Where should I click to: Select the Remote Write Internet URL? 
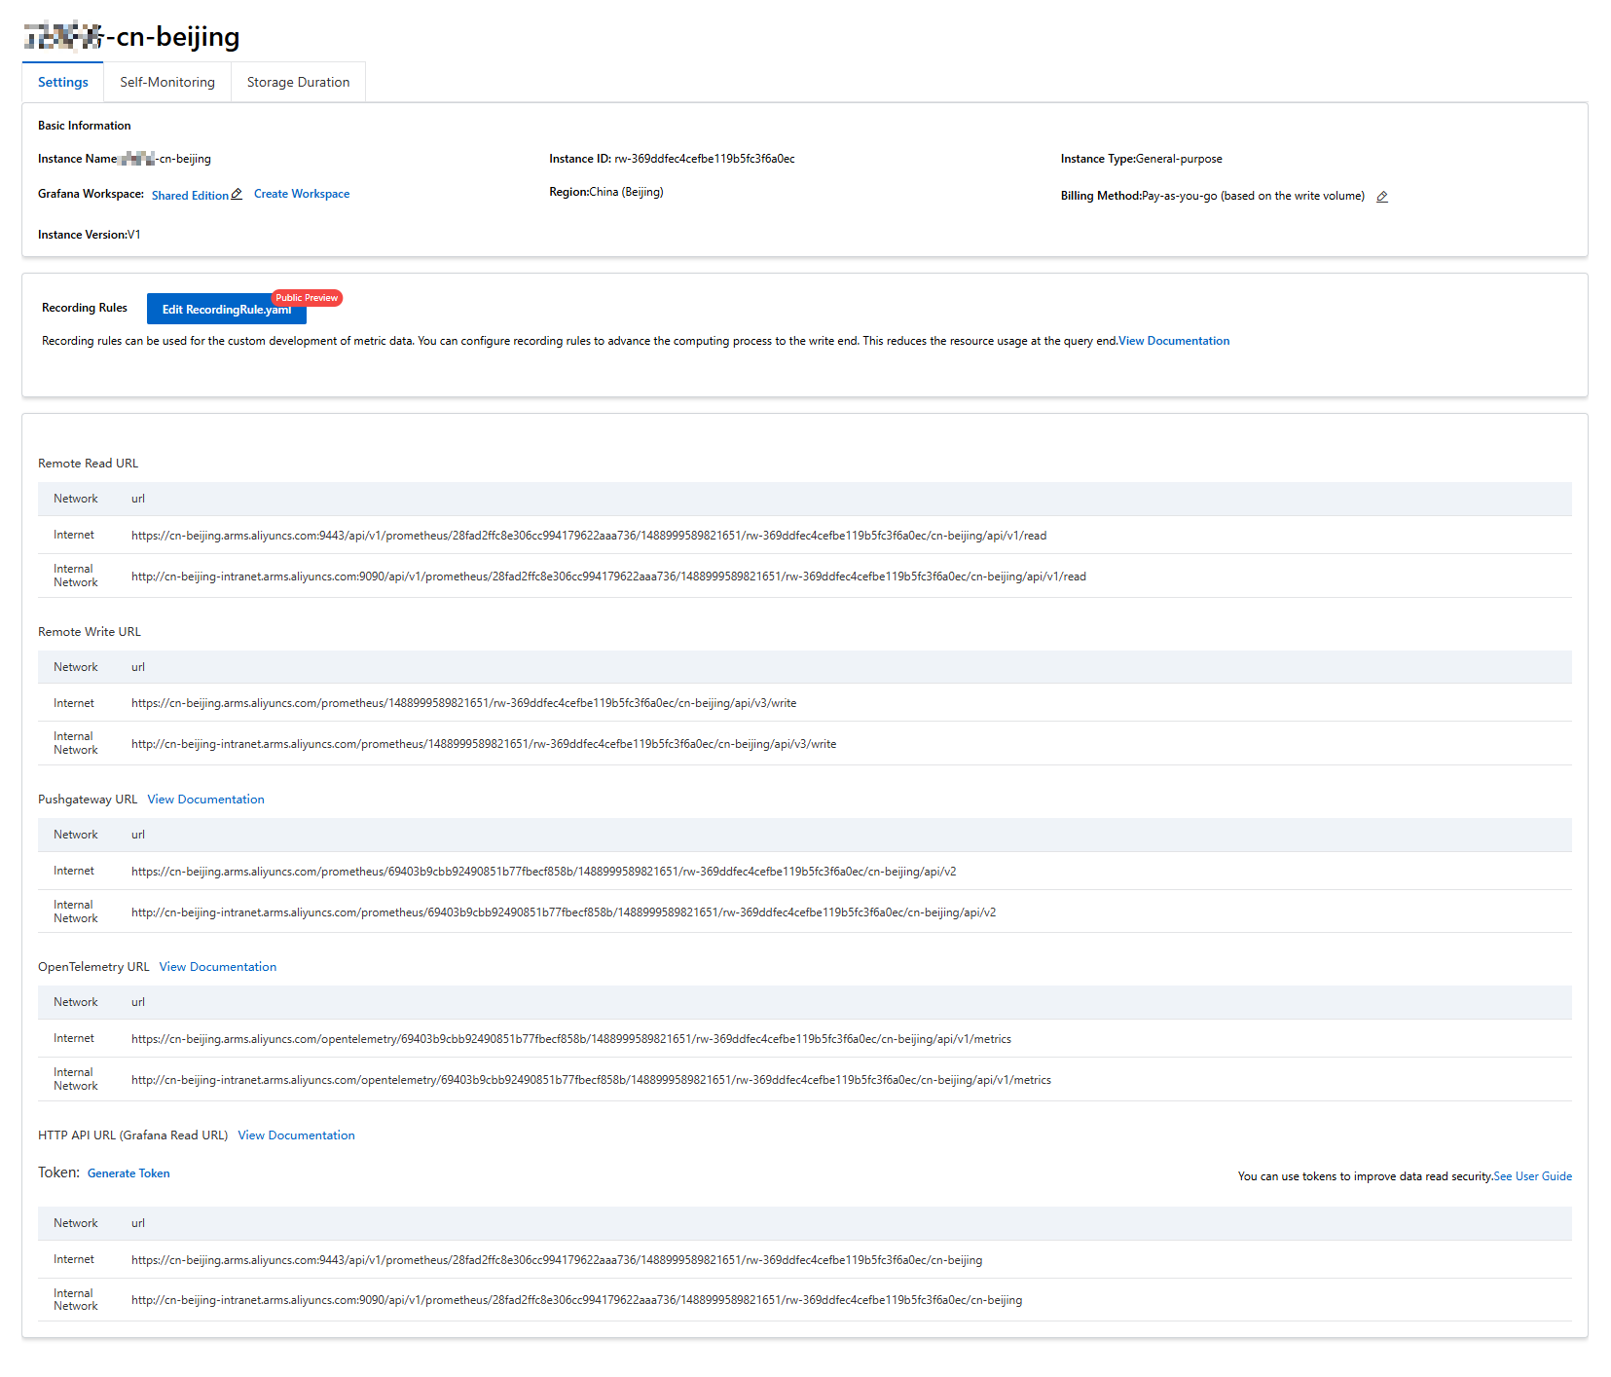[x=464, y=703]
